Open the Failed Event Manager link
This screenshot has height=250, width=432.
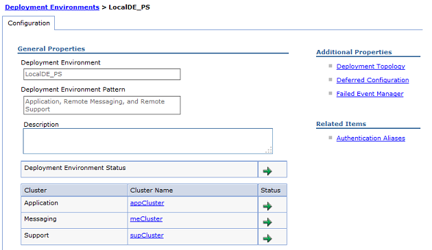[x=370, y=94]
